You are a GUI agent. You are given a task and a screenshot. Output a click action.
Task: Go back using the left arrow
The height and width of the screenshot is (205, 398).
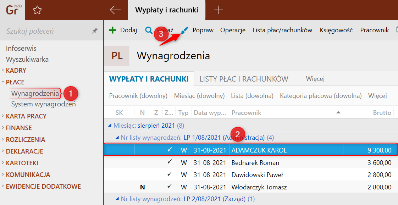[116, 10]
